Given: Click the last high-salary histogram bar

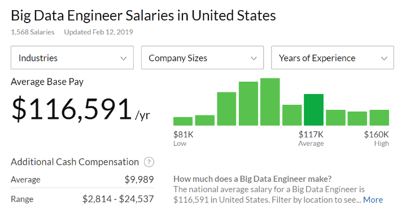Looking at the screenshot, I should [379, 118].
